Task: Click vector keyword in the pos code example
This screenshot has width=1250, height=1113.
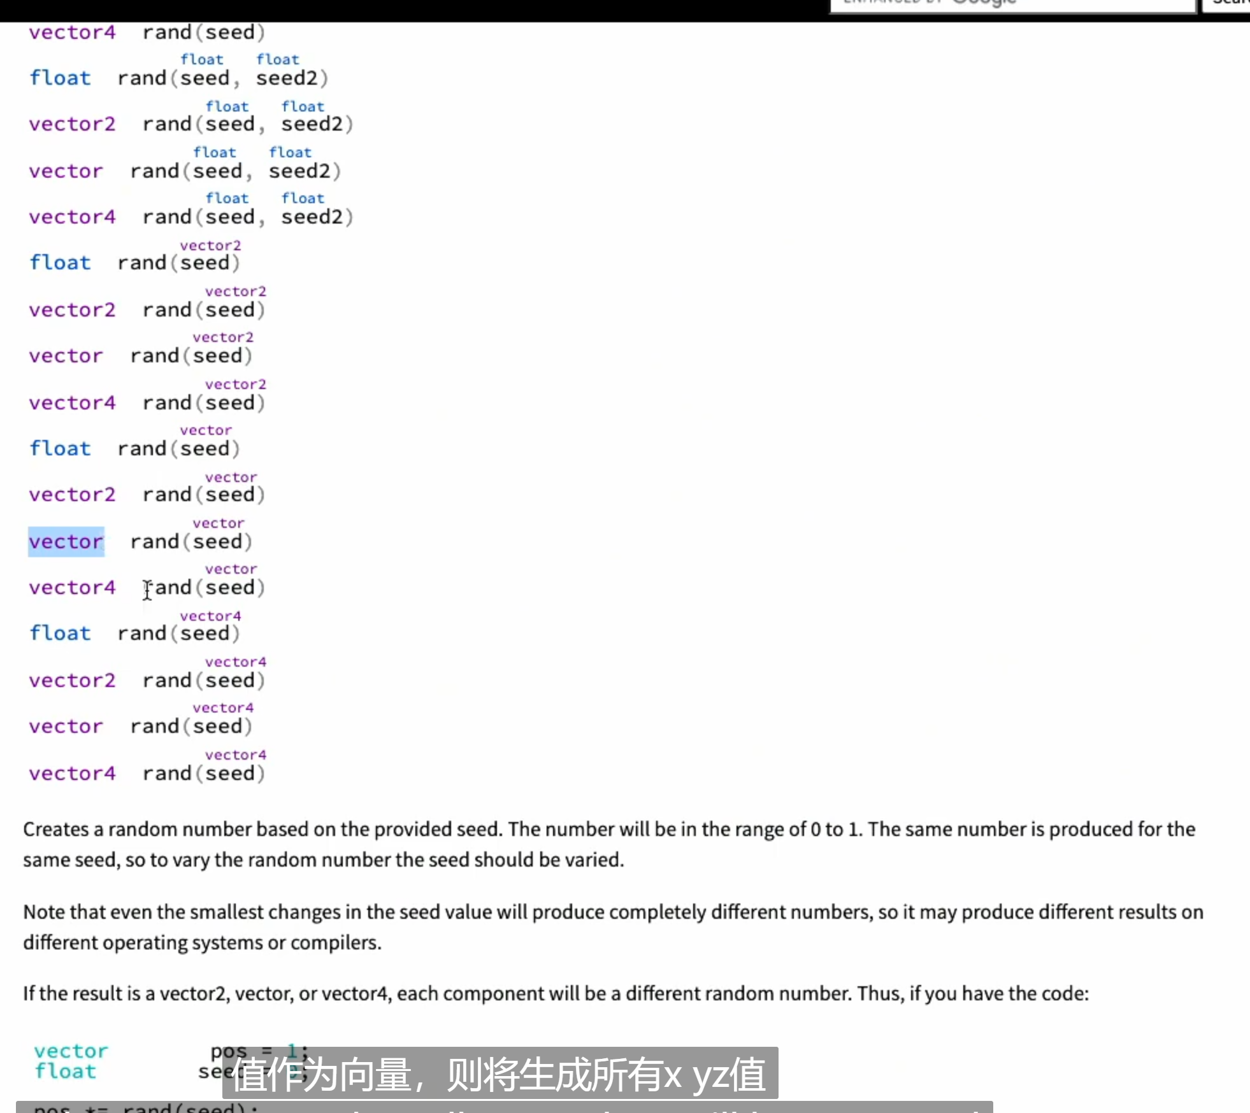Action: (x=71, y=1051)
